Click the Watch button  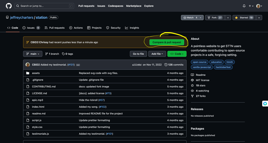(x=192, y=18)
